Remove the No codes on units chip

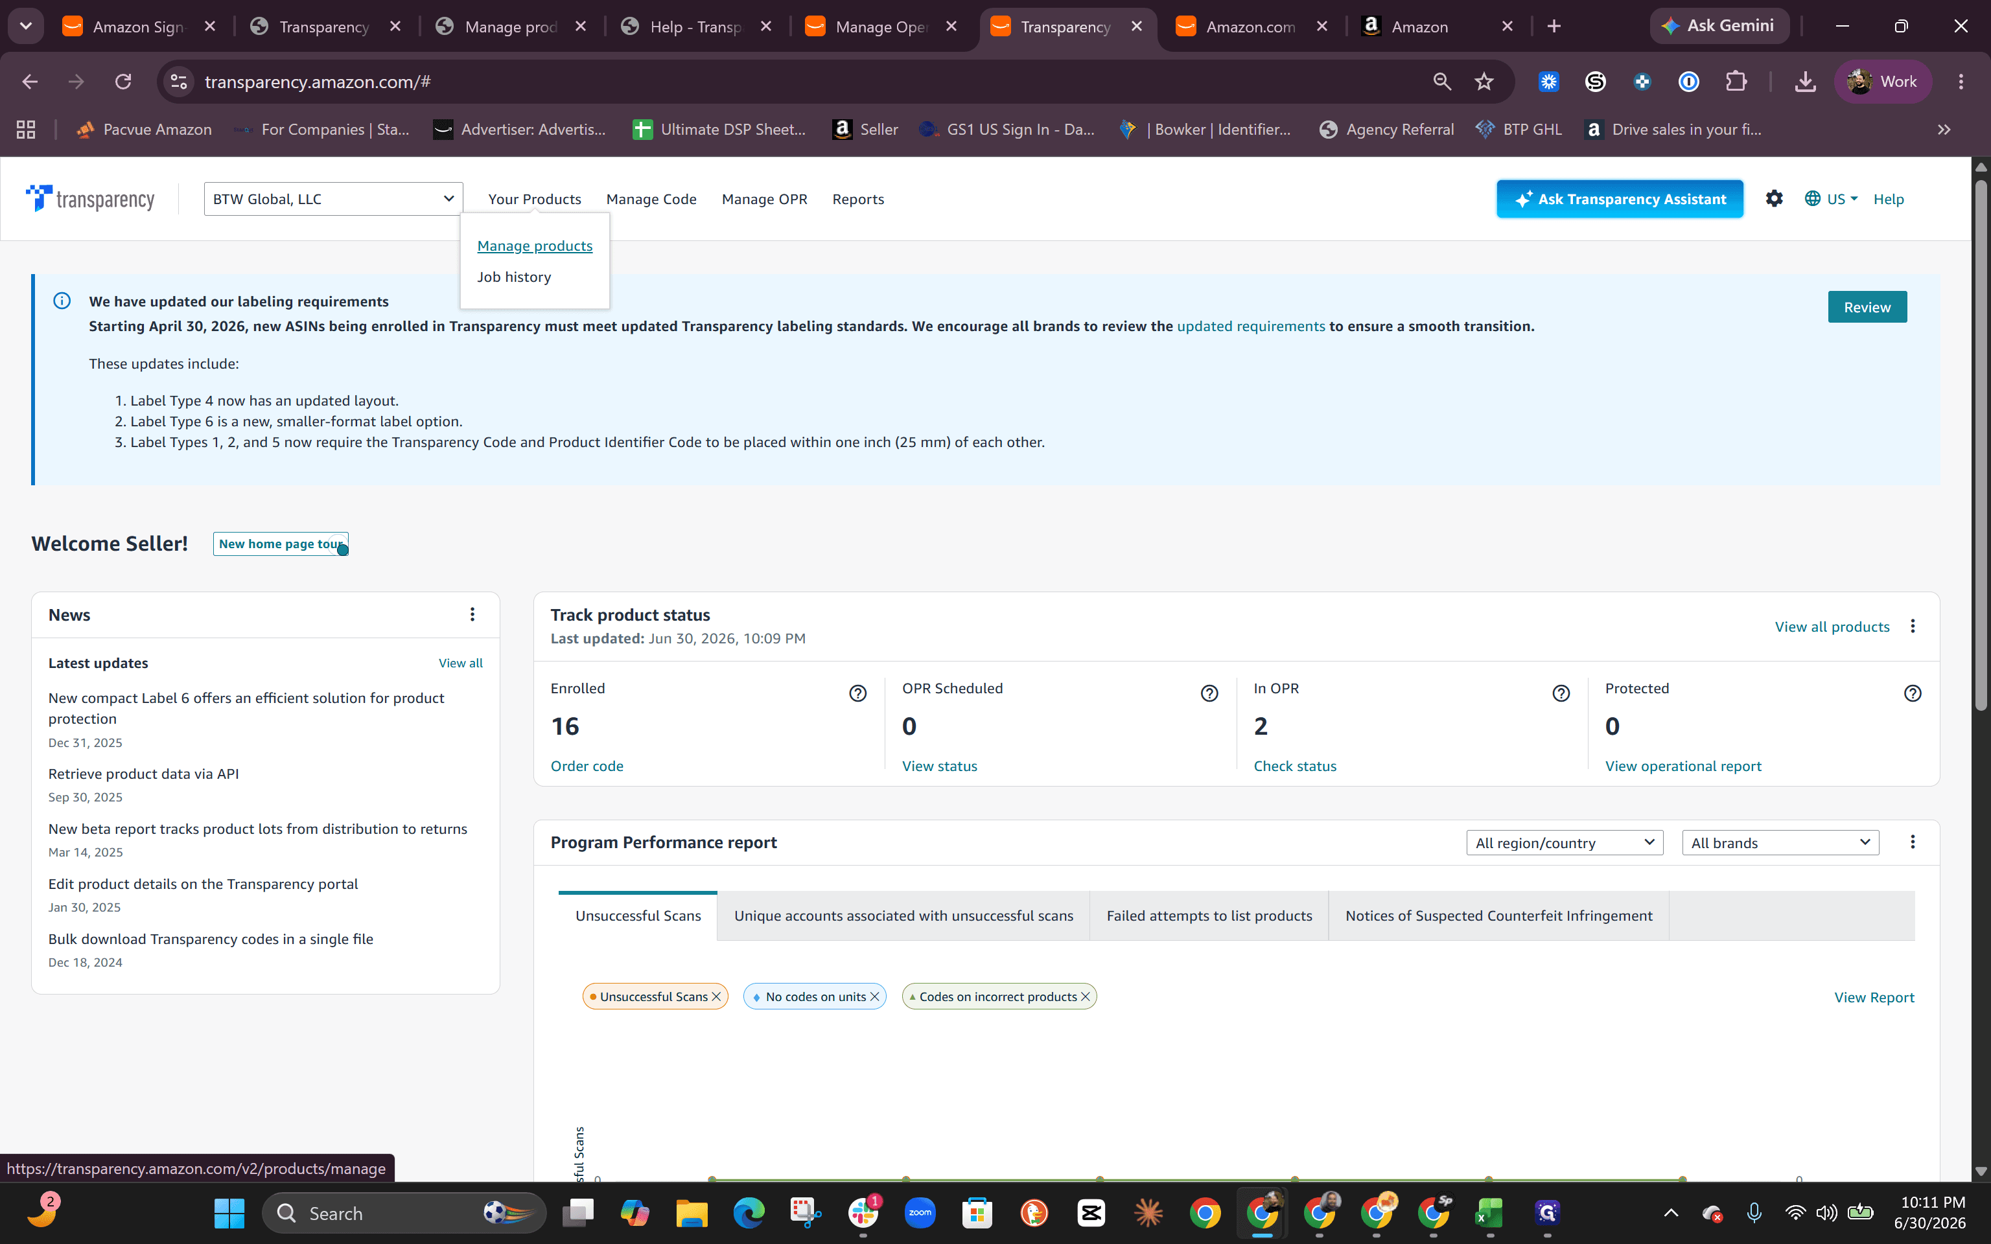(x=874, y=996)
